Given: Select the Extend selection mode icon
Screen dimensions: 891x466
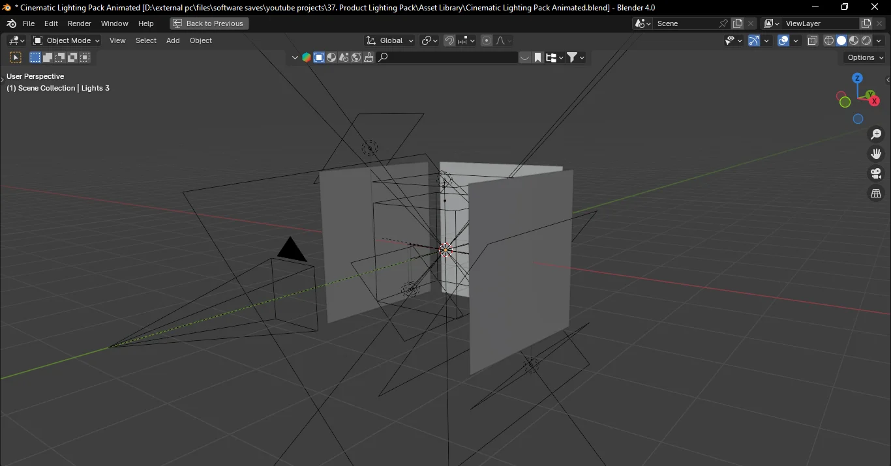Looking at the screenshot, I should coord(47,57).
